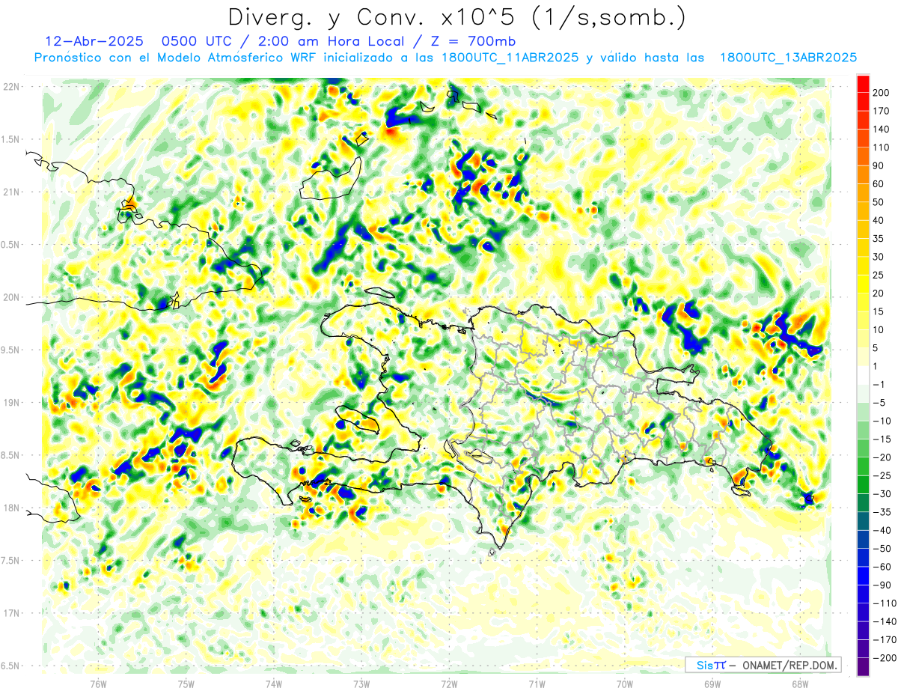
Task: Click the '19N' latitude label
Action: (x=12, y=403)
